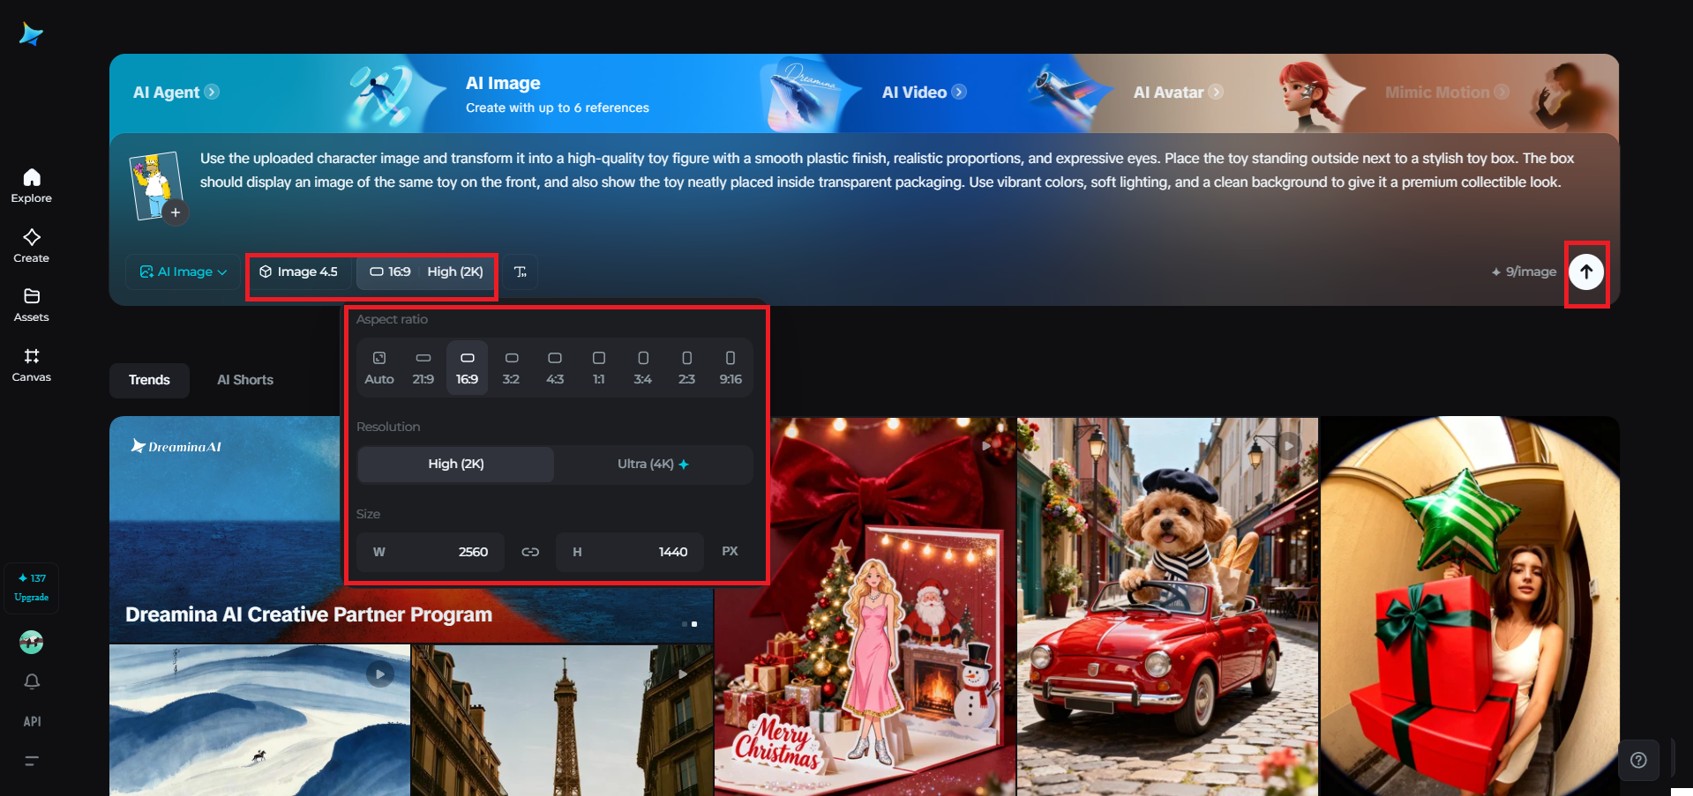Toggle the chain link between width and height

click(x=530, y=552)
